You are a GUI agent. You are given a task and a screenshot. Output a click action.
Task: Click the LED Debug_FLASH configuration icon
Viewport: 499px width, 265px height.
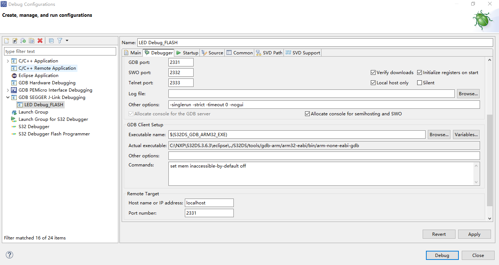coord(20,105)
